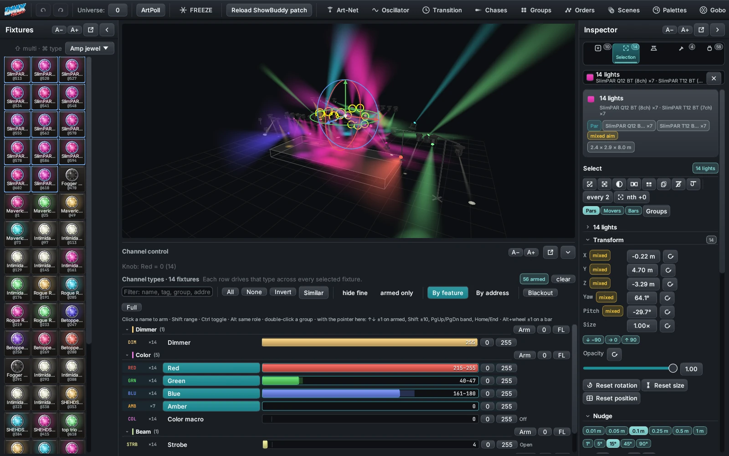Open the Oscillator tab
The width and height of the screenshot is (729, 456).
(390, 10)
